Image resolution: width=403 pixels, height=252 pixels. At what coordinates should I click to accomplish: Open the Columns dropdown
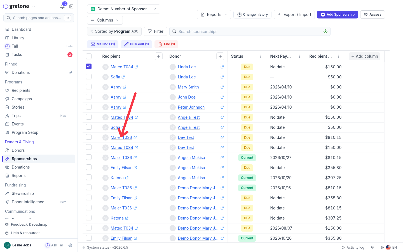tap(105, 20)
